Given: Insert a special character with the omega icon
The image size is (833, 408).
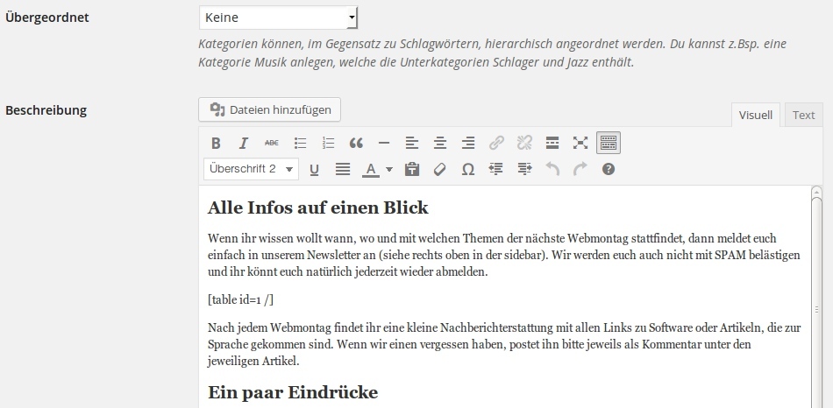Looking at the screenshot, I should click(468, 169).
